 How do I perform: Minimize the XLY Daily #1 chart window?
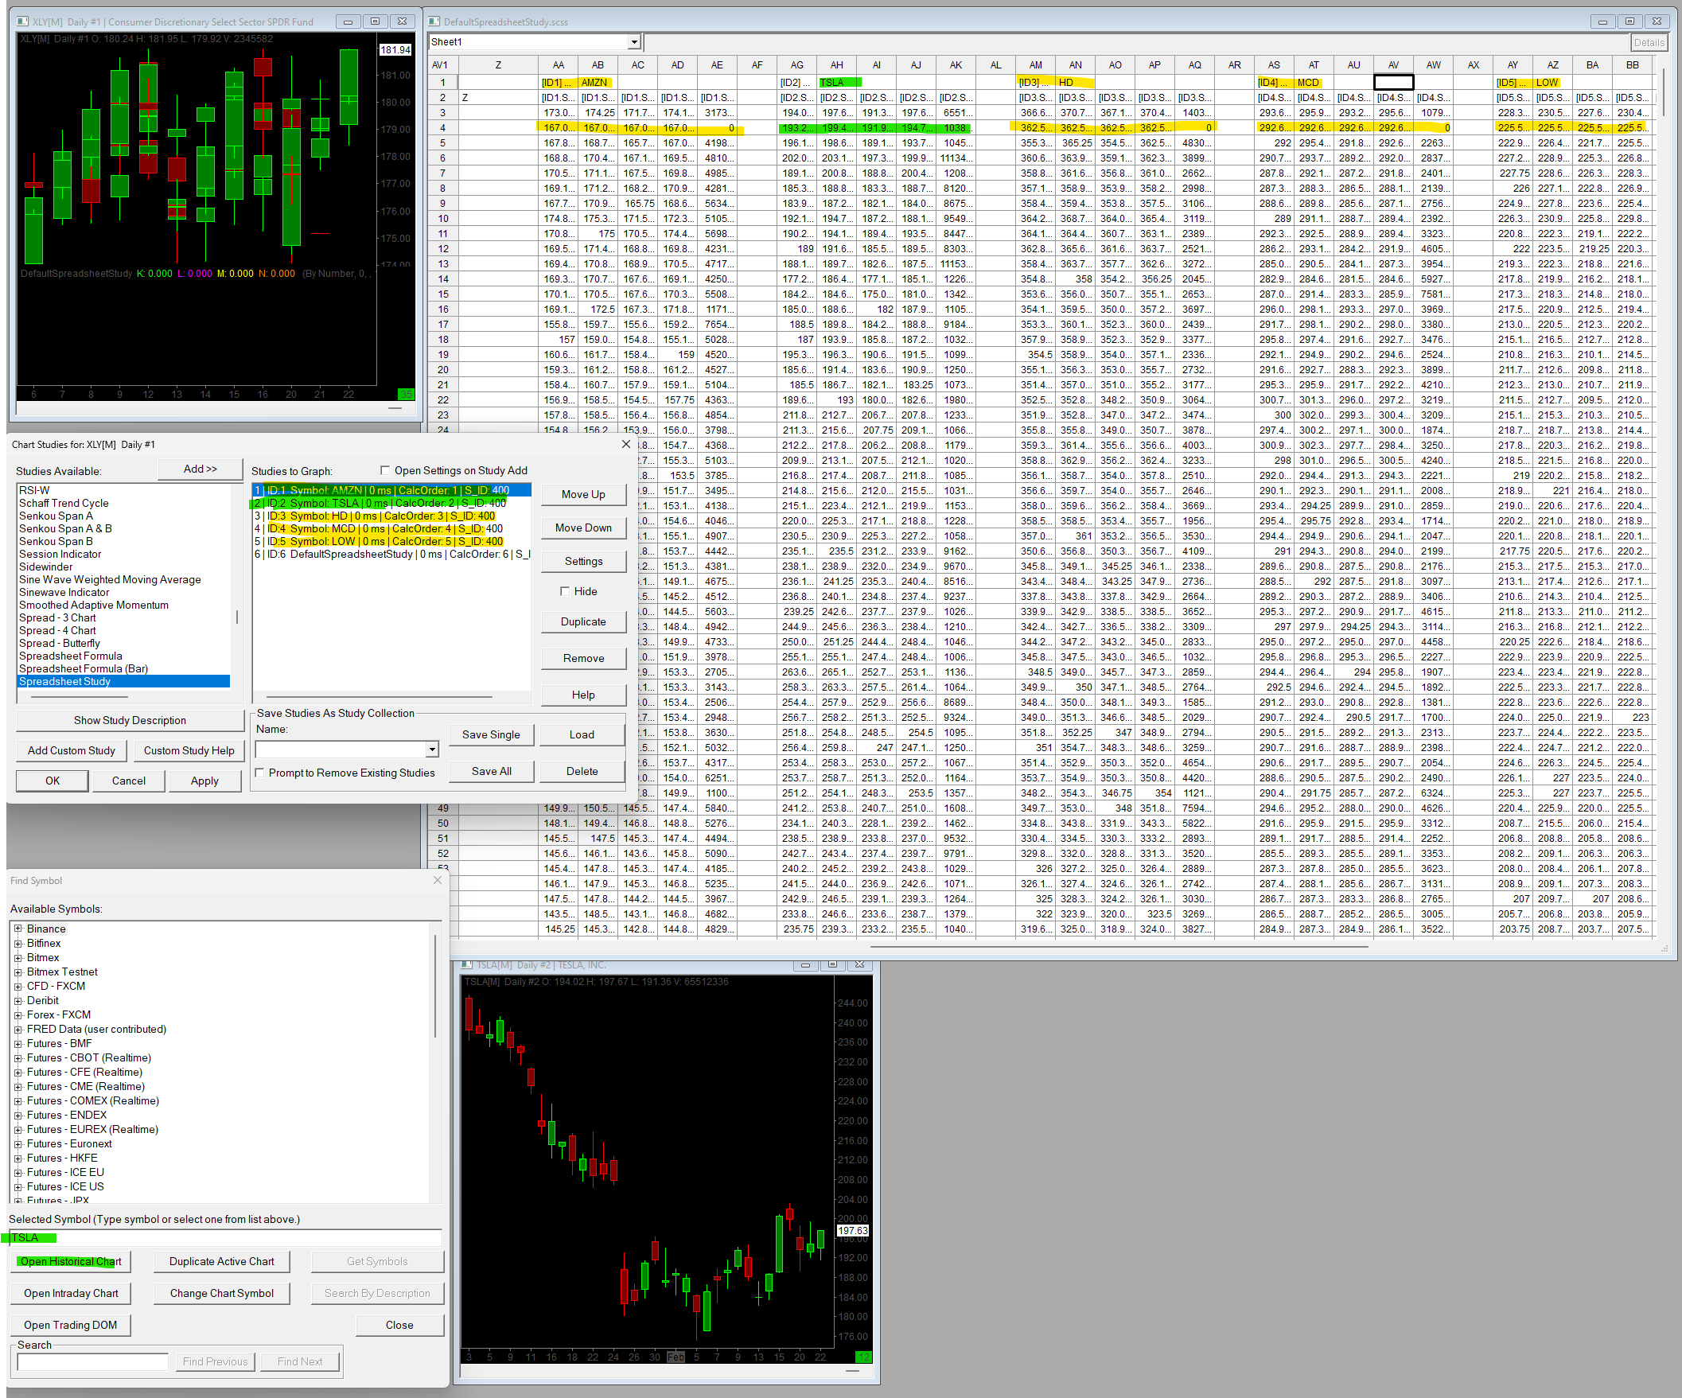click(x=348, y=21)
